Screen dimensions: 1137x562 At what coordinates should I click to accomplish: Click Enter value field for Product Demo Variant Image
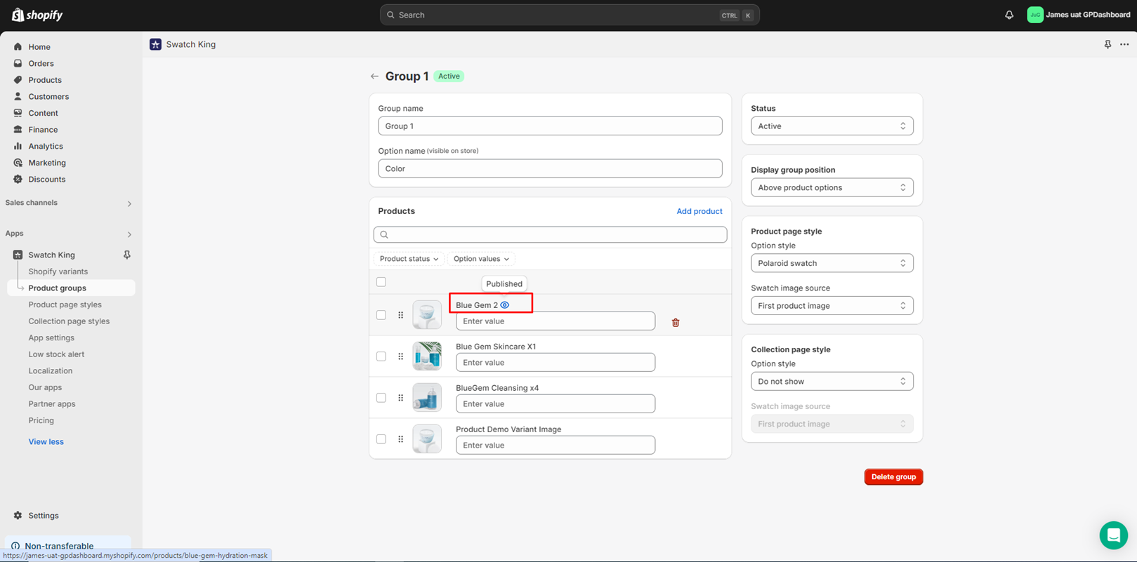tap(556, 446)
